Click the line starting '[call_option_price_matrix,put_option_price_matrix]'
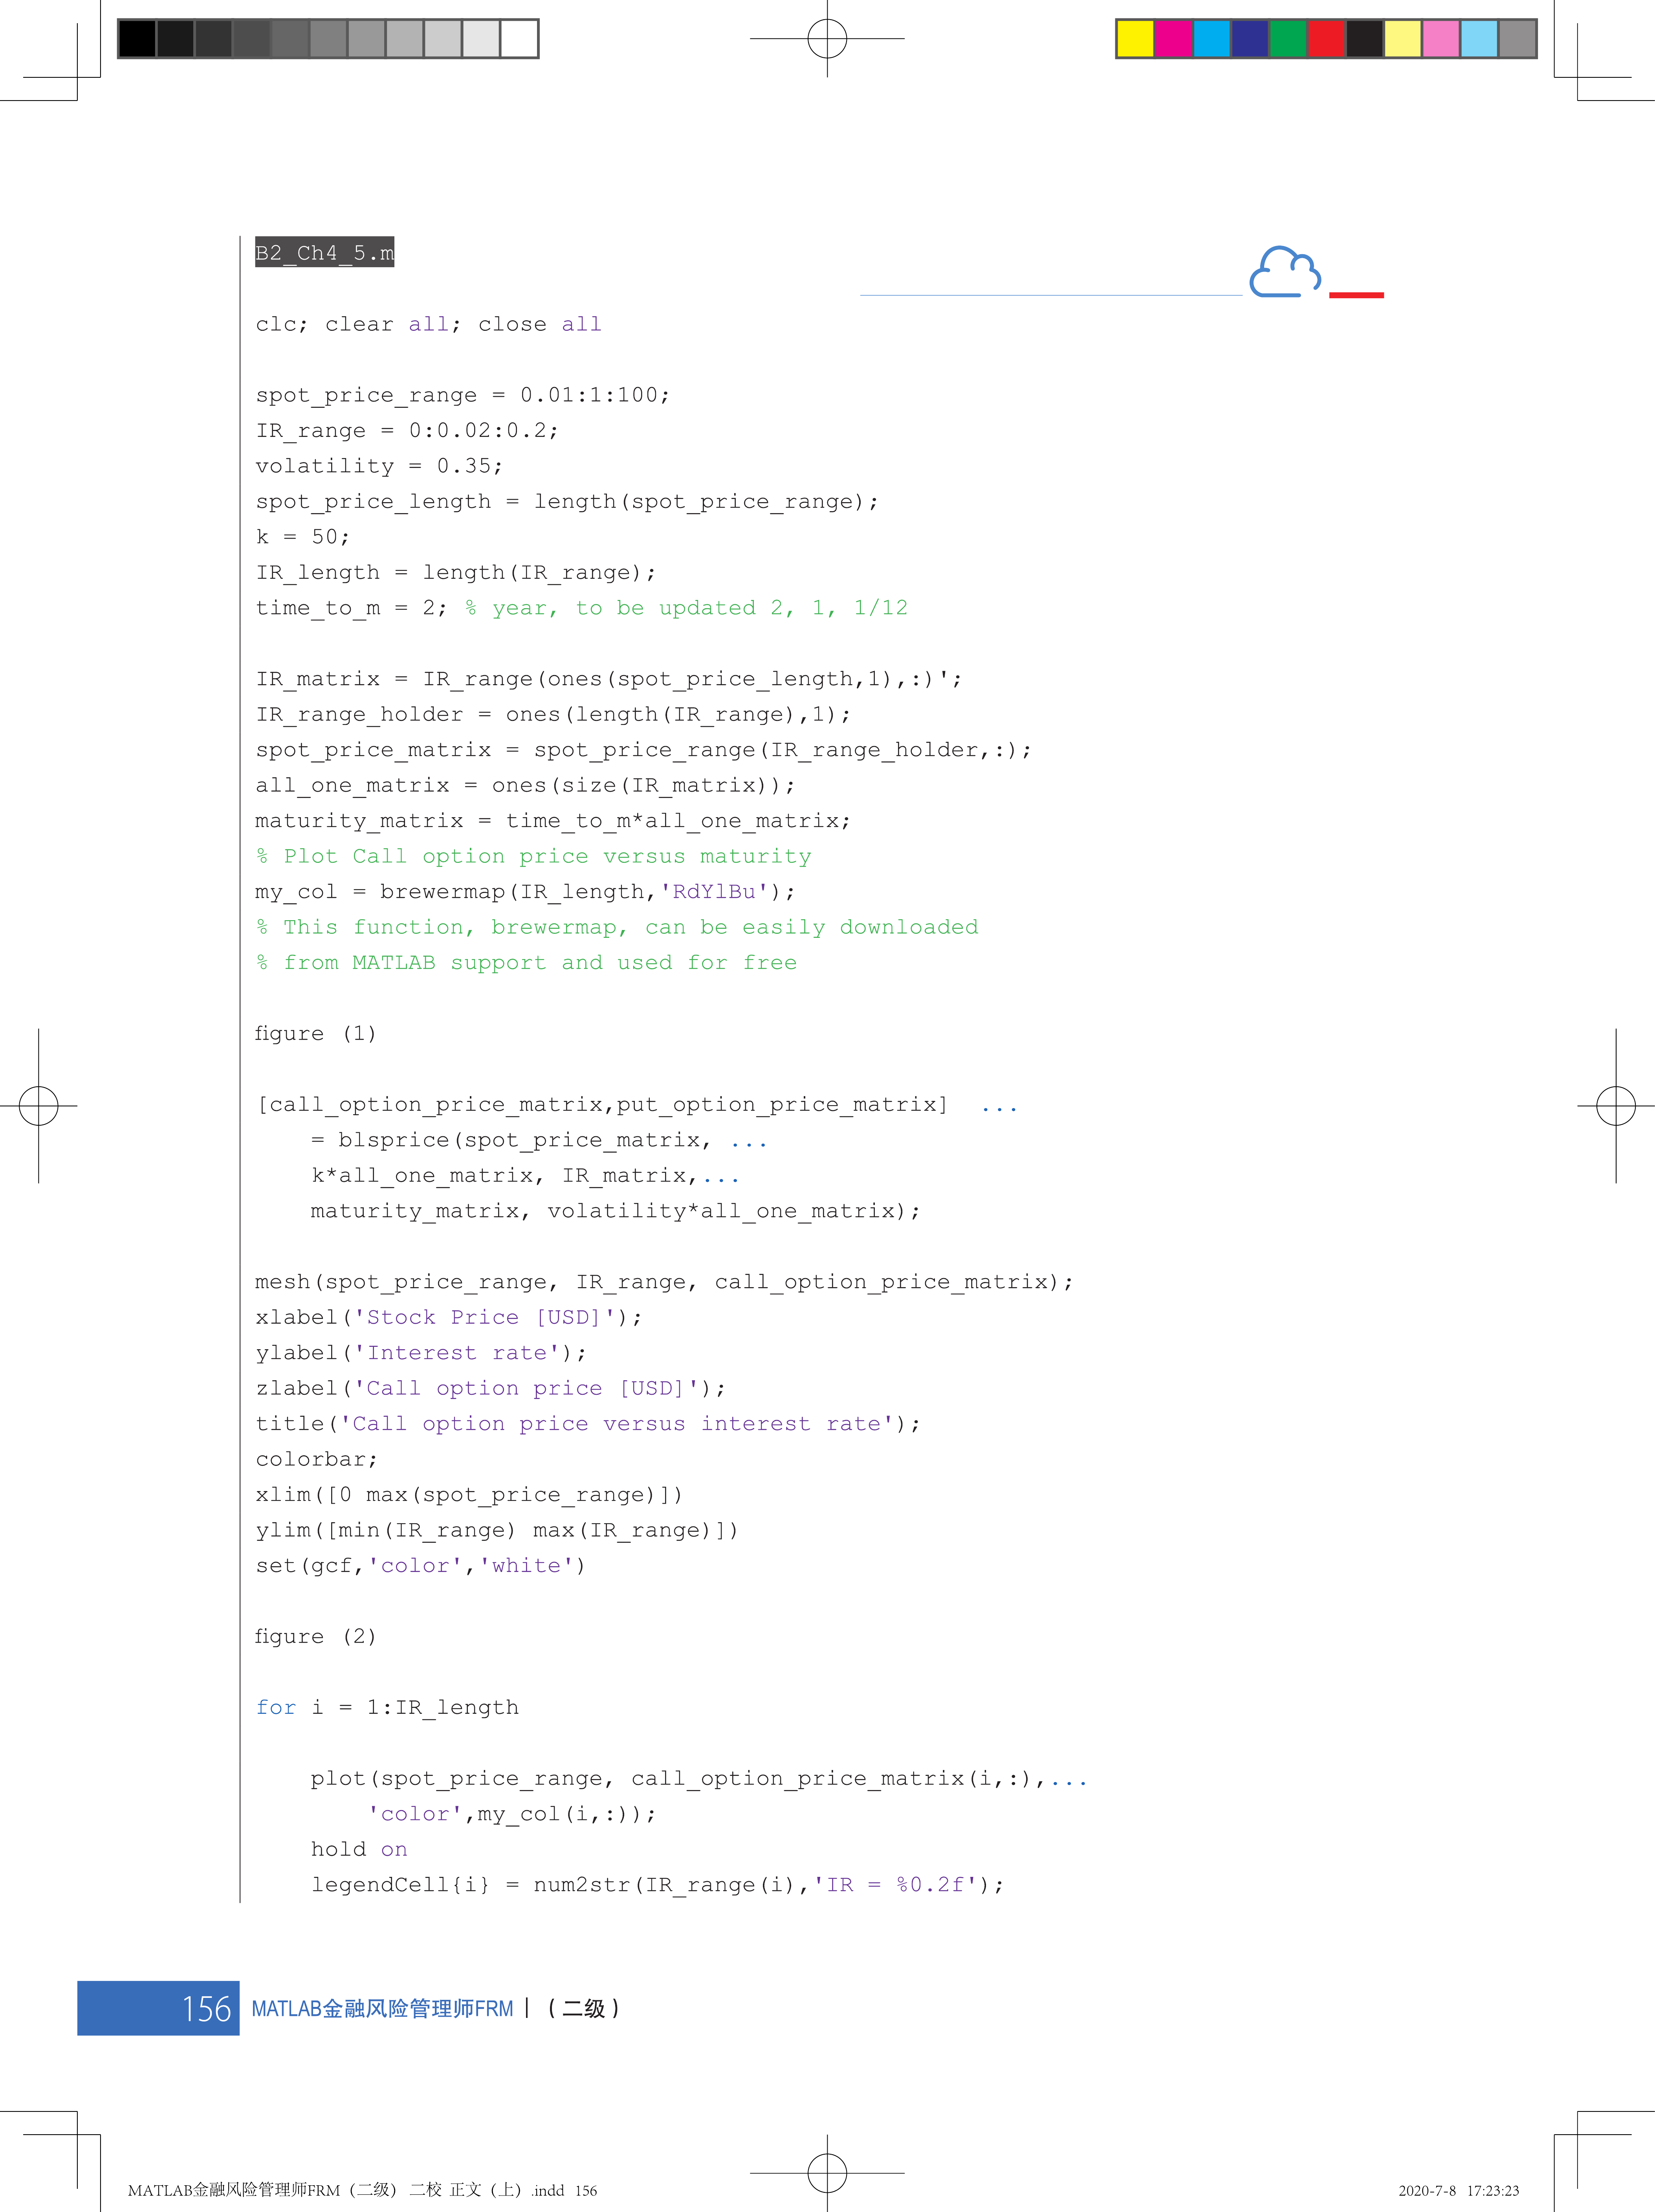This screenshot has height=2212, width=1655. (x=637, y=1104)
